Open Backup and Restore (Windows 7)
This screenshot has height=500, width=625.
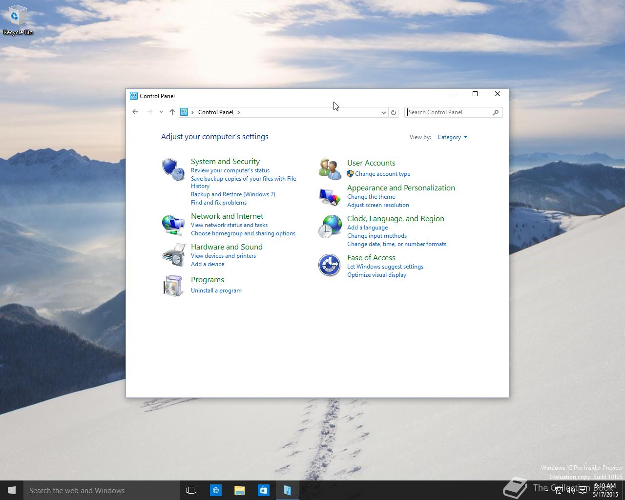pyautogui.click(x=233, y=194)
